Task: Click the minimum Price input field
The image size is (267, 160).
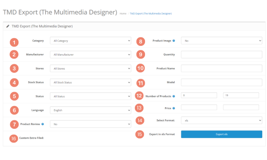Action: click(x=199, y=107)
